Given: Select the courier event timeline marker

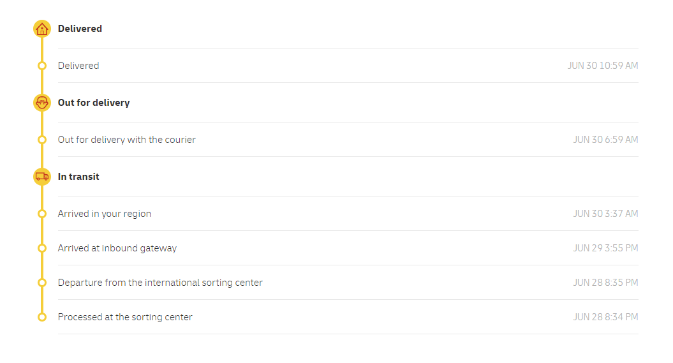Looking at the screenshot, I should point(42,140).
